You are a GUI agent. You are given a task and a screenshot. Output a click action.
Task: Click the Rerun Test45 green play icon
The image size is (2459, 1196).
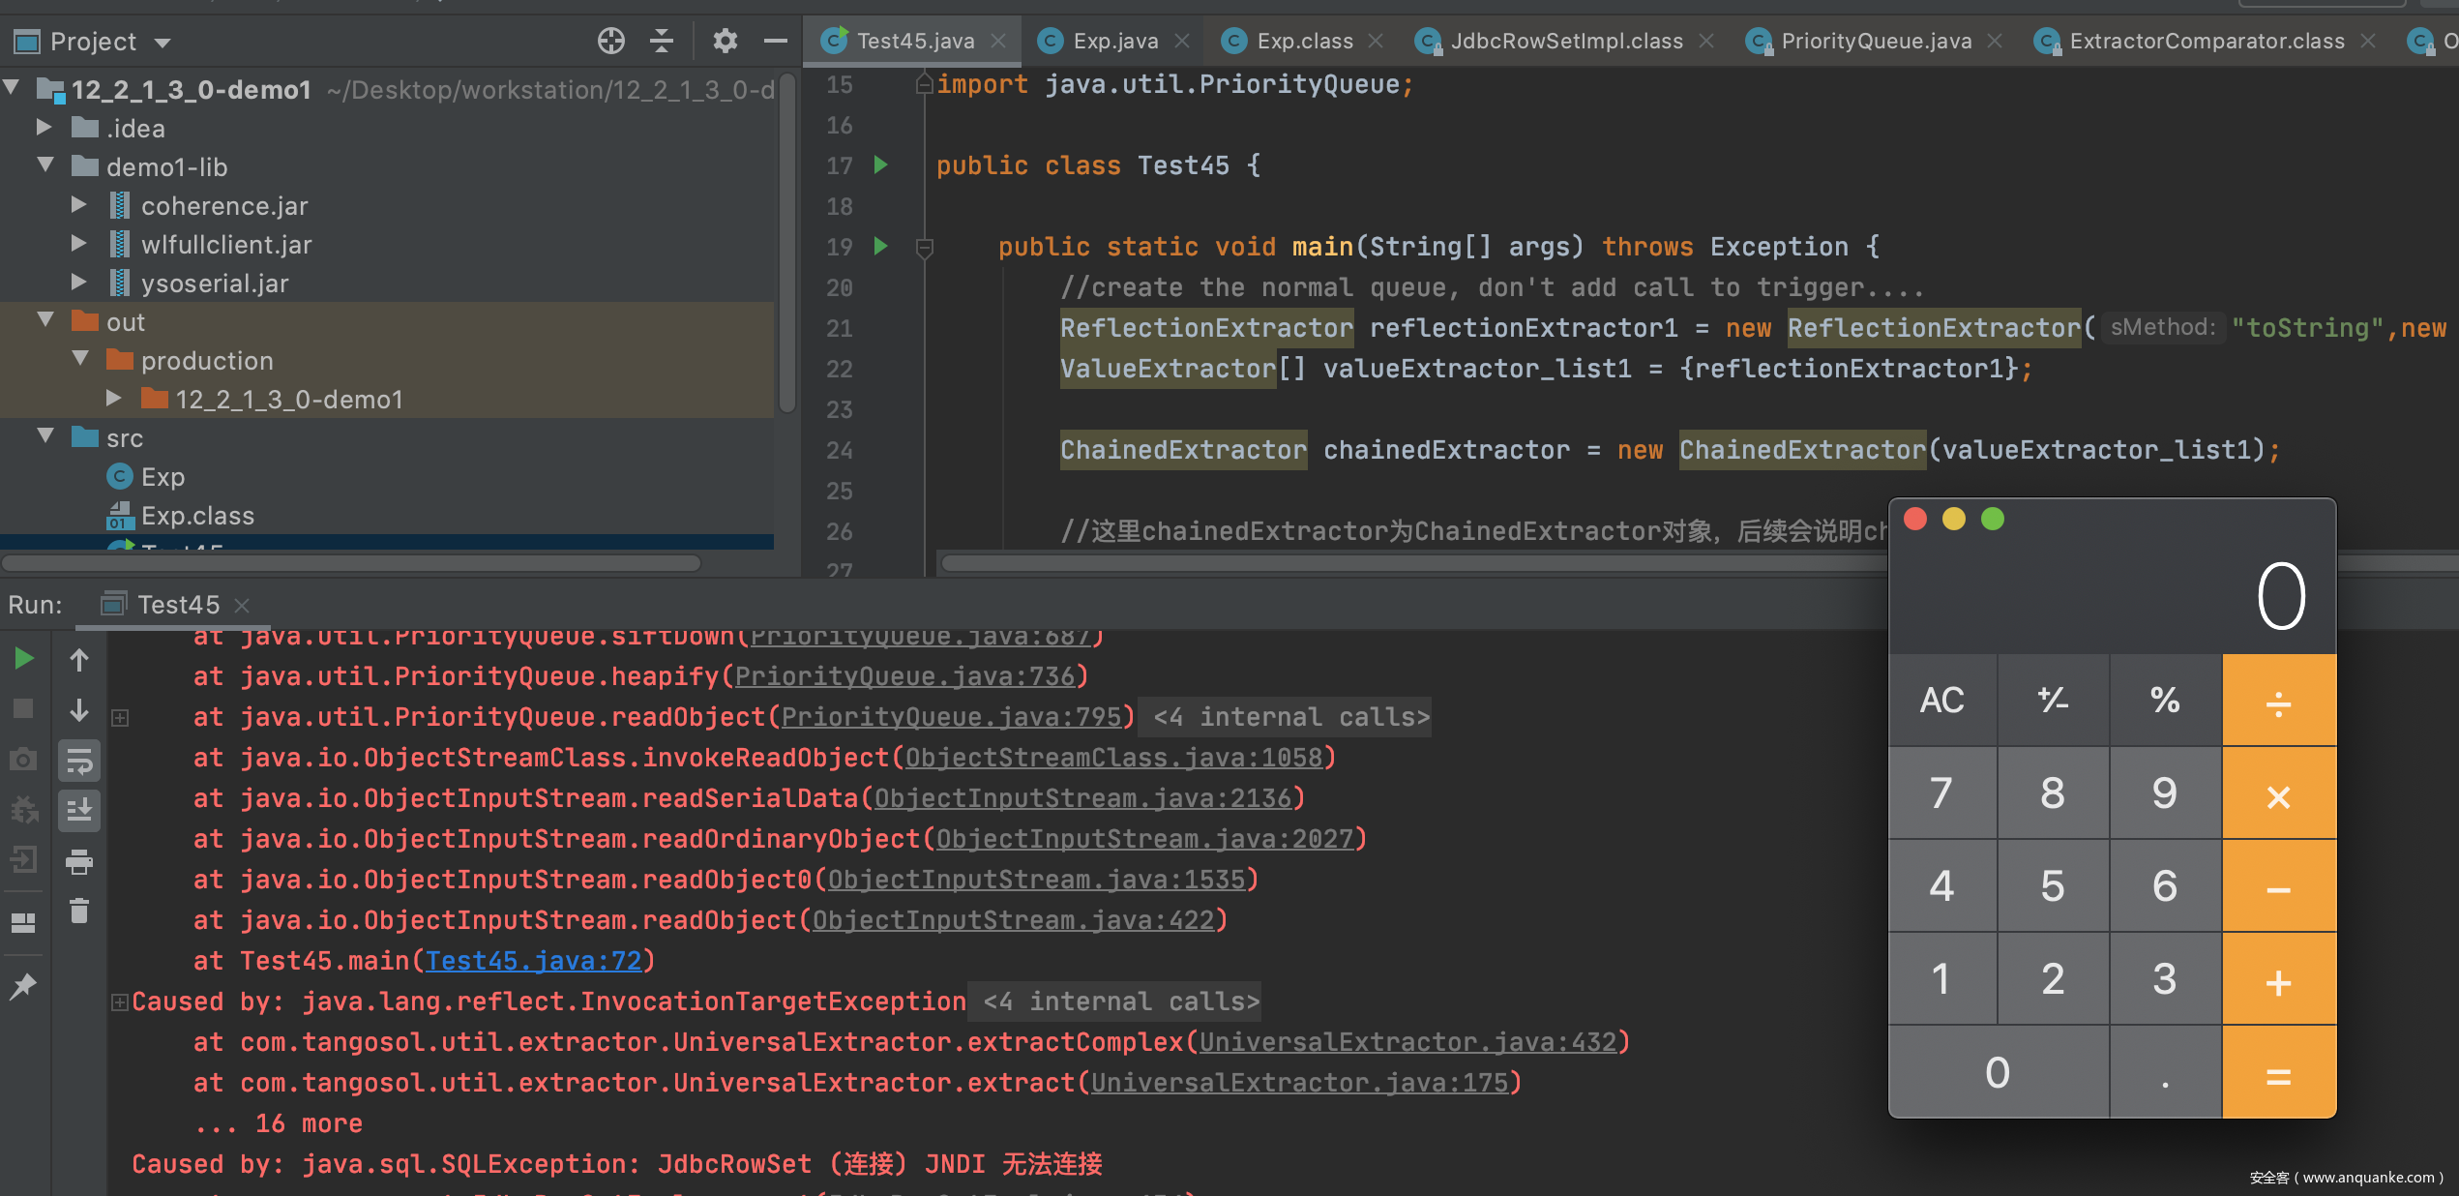coord(24,659)
